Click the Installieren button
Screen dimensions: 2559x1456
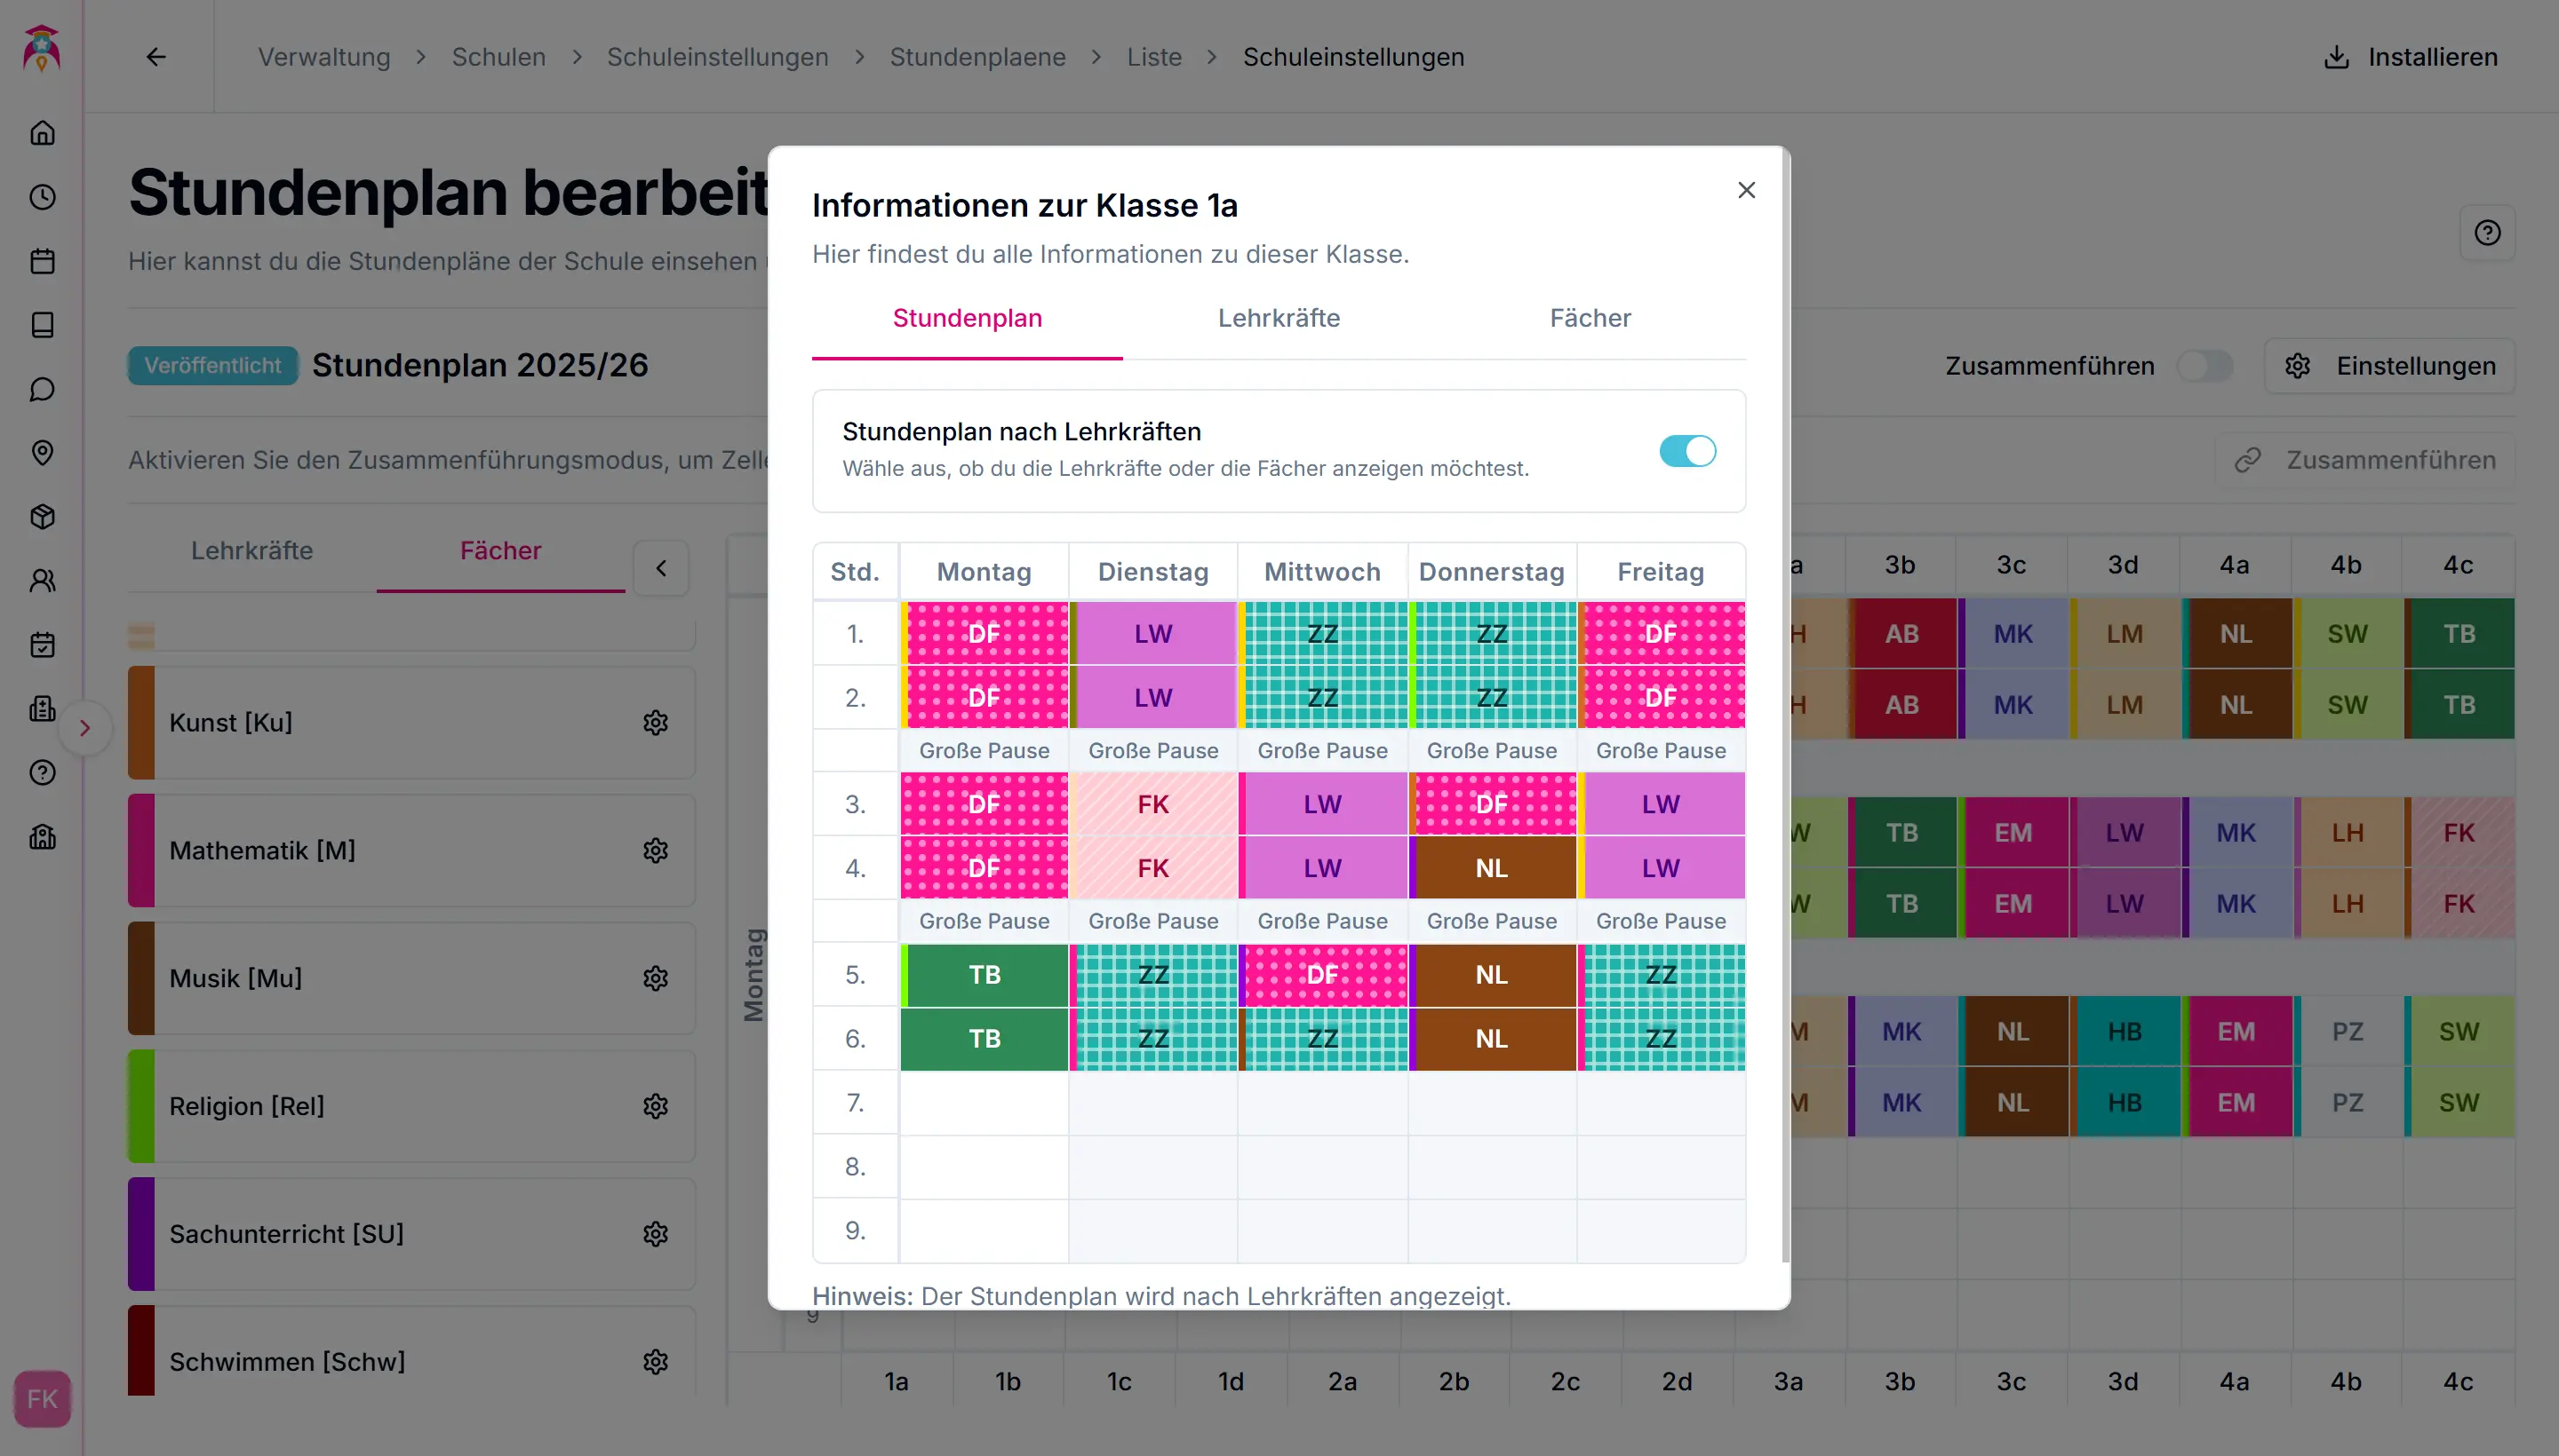pos(2410,57)
